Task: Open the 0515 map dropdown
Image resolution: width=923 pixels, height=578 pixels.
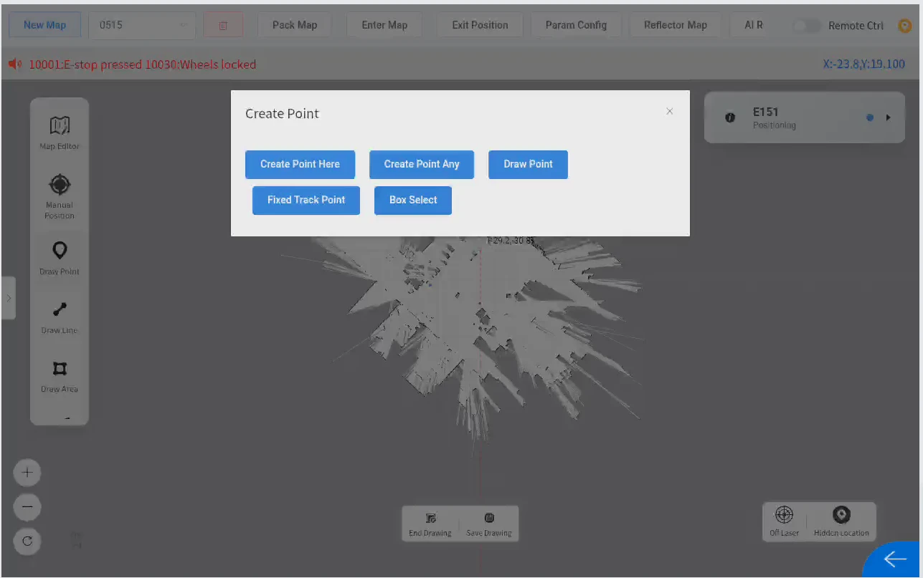Action: (x=143, y=25)
